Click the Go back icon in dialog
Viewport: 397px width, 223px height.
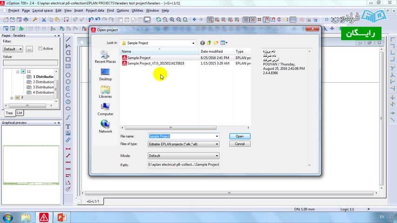pyautogui.click(x=202, y=43)
